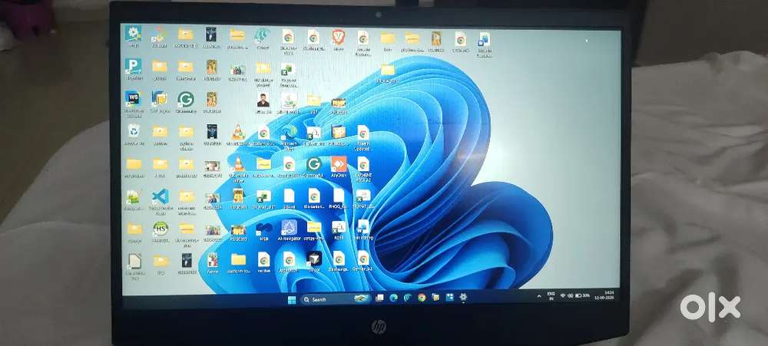Click the Windows Start button
The height and width of the screenshot is (346, 768).
point(292,299)
